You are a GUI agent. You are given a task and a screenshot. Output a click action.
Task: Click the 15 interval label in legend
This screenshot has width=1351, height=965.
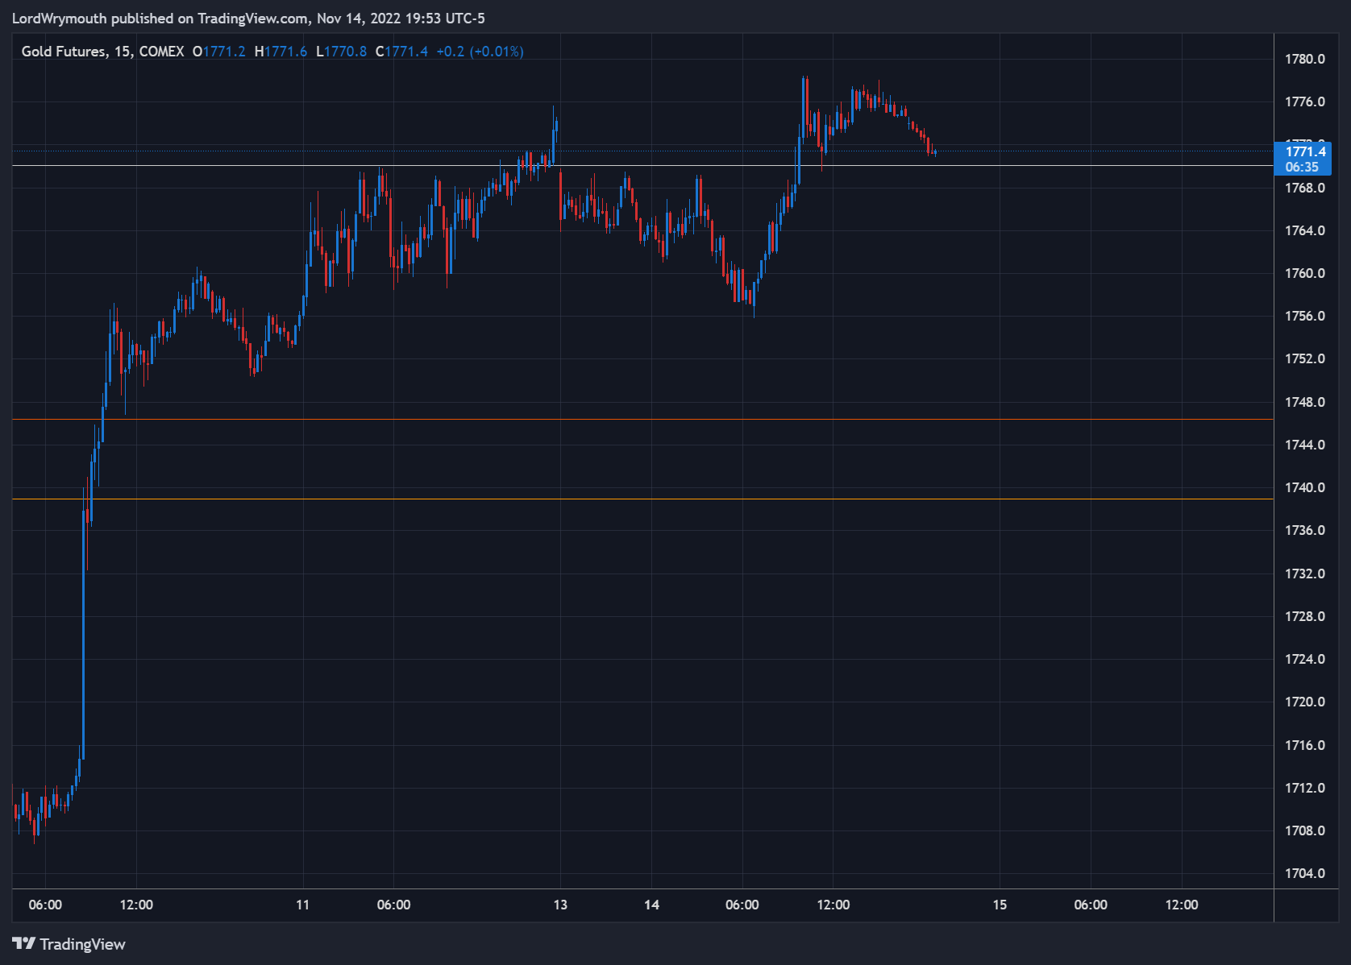click(122, 52)
